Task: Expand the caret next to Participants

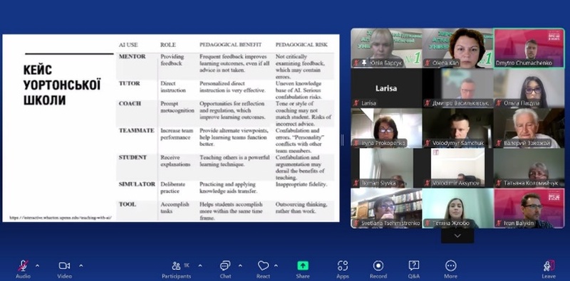Action: [200, 265]
